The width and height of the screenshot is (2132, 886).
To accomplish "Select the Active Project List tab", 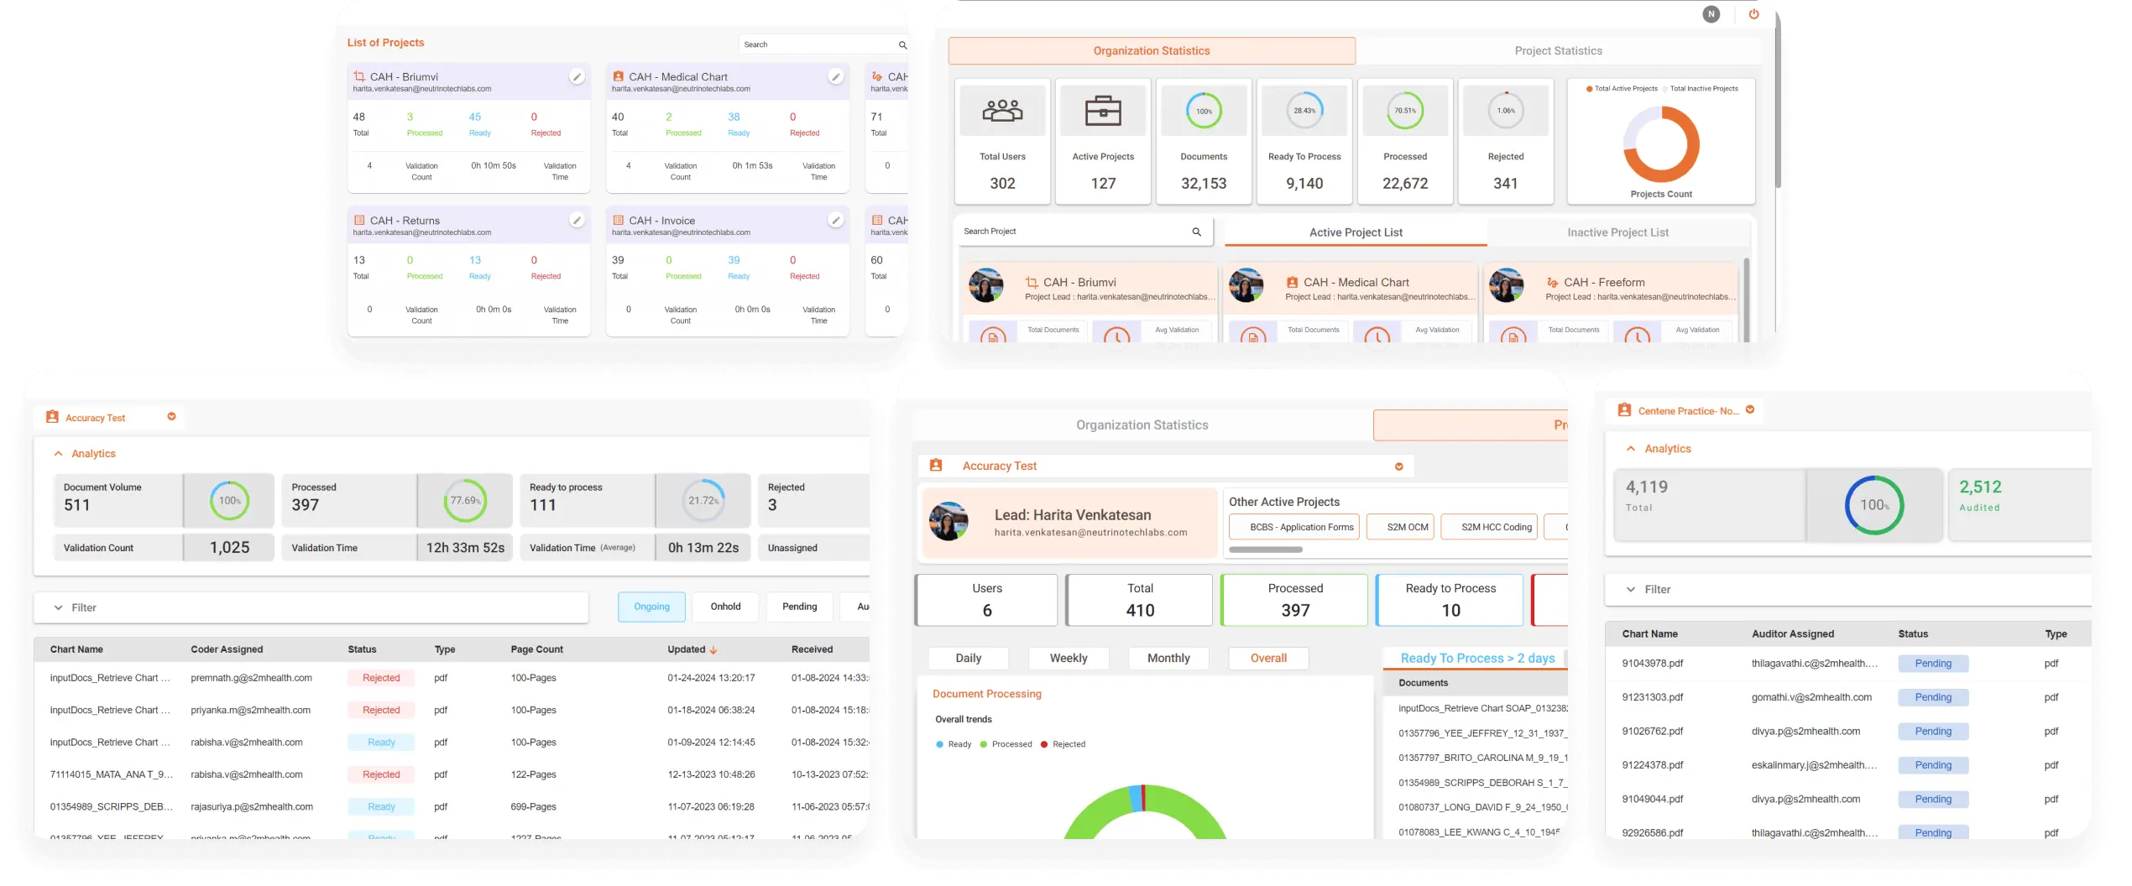I will pyautogui.click(x=1356, y=232).
